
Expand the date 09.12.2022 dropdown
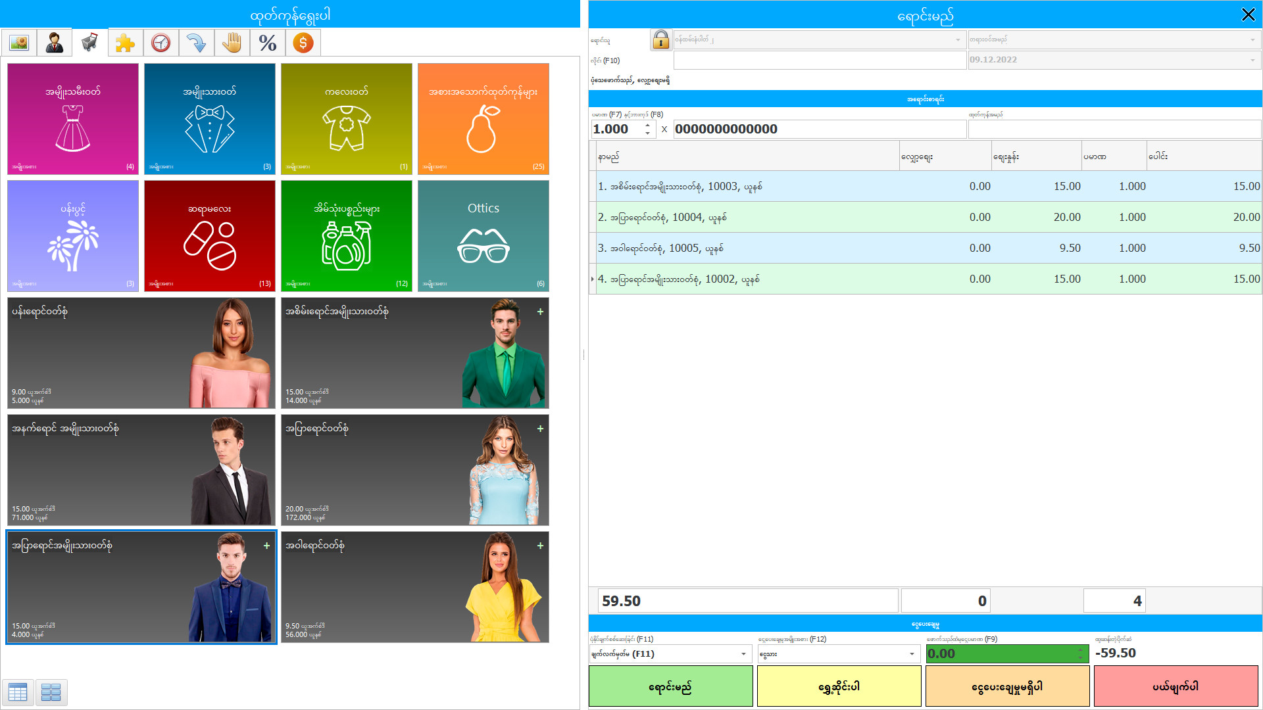1252,60
